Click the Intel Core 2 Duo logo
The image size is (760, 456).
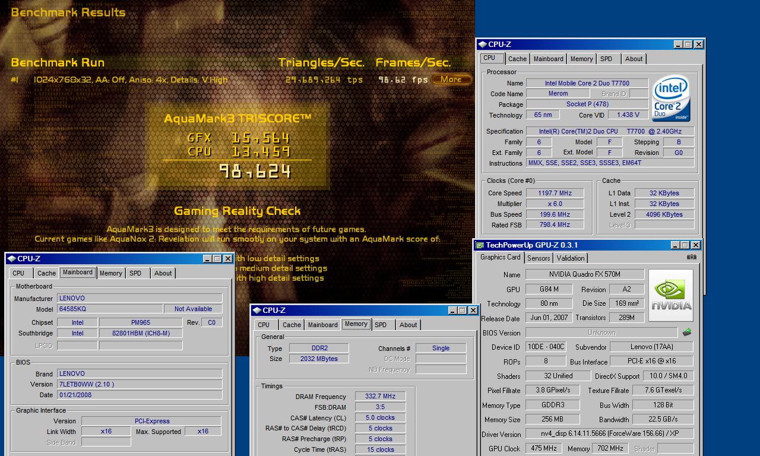pos(671,99)
